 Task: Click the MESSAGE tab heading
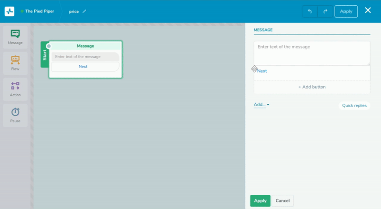[263, 30]
